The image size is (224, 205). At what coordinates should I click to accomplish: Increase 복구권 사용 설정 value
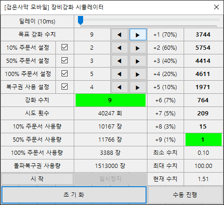(138, 87)
